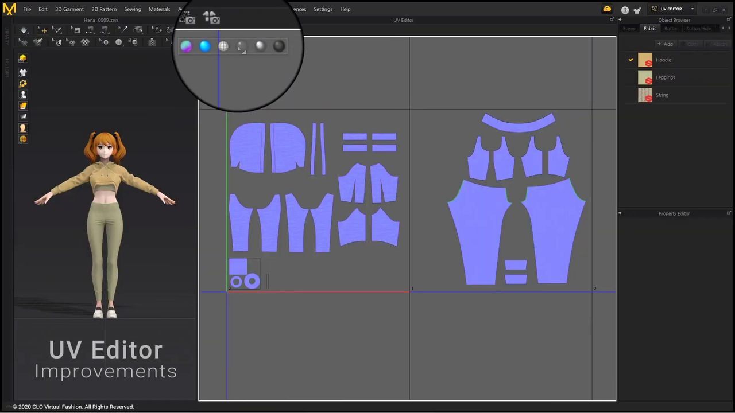Toggle the Hoodie fabric checkmark

click(x=630, y=60)
